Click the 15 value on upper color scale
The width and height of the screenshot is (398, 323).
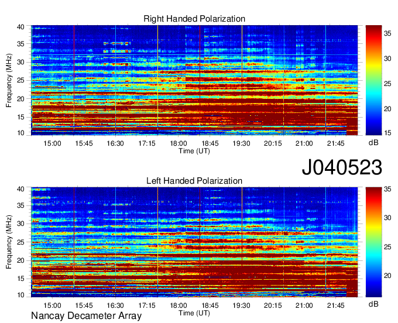[x=387, y=133]
